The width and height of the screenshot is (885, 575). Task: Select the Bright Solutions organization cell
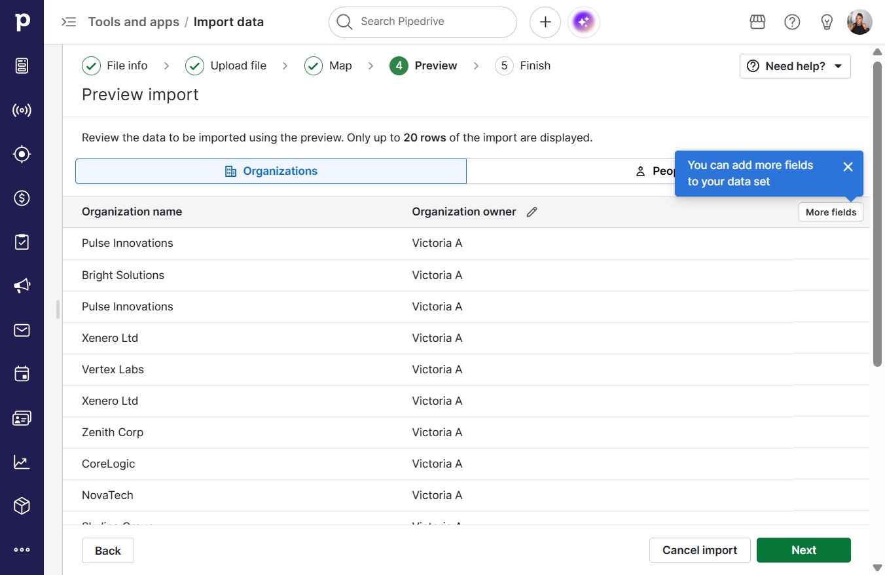click(123, 275)
